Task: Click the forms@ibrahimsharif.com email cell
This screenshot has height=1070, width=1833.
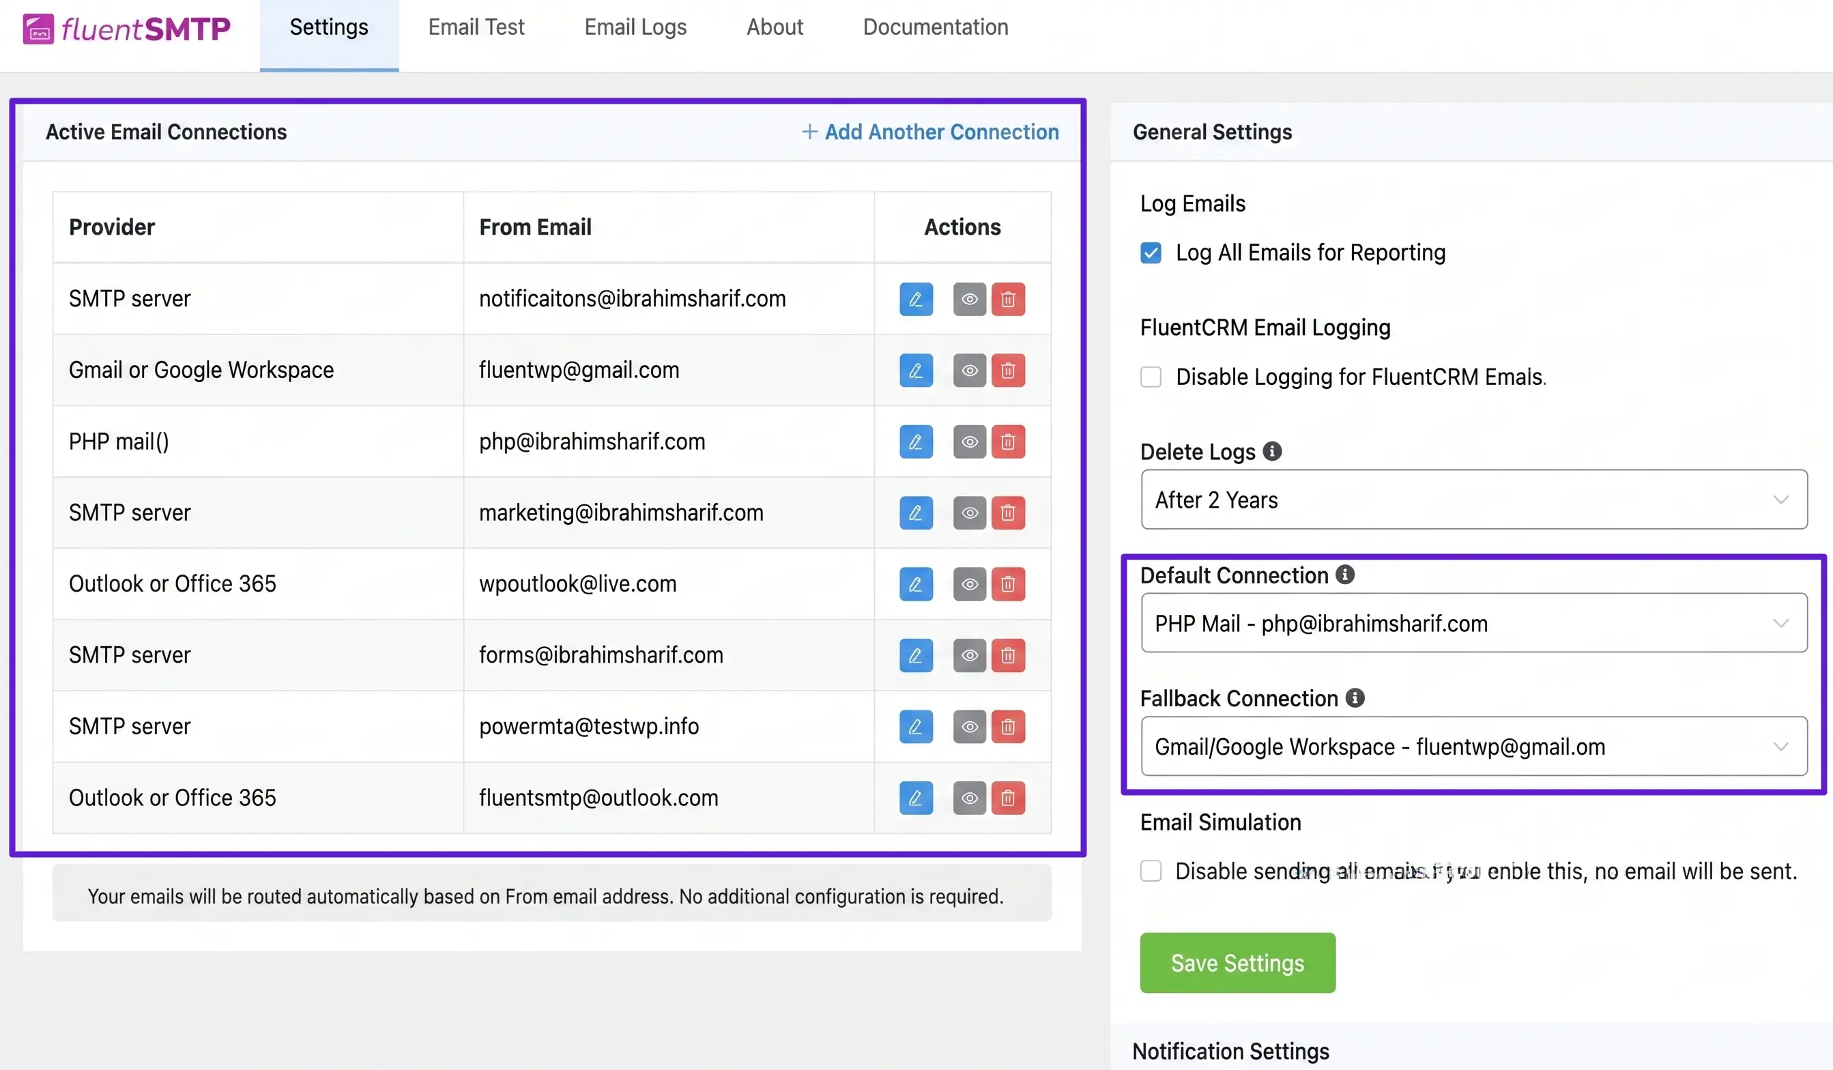Action: click(x=669, y=655)
